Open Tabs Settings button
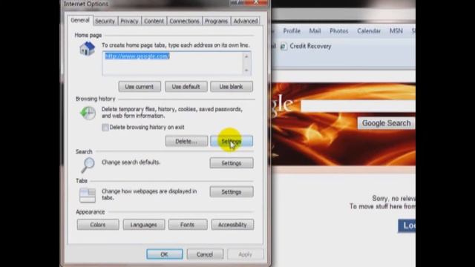The width and height of the screenshot is (475, 267). 232,192
